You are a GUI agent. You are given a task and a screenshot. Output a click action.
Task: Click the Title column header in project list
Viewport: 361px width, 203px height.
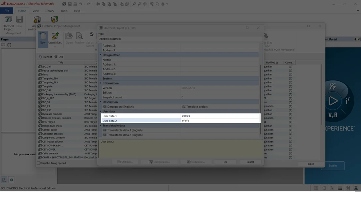[61, 62]
